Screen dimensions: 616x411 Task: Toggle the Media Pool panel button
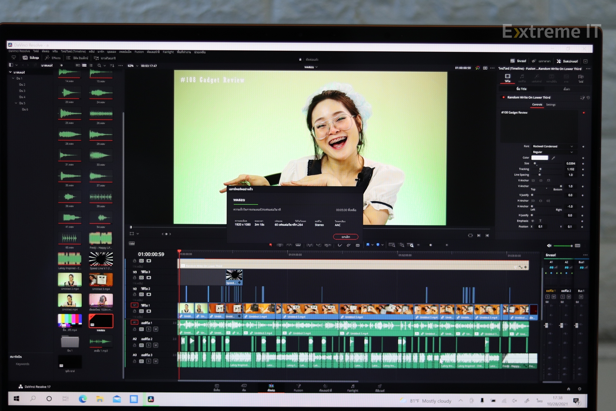pyautogui.click(x=31, y=58)
